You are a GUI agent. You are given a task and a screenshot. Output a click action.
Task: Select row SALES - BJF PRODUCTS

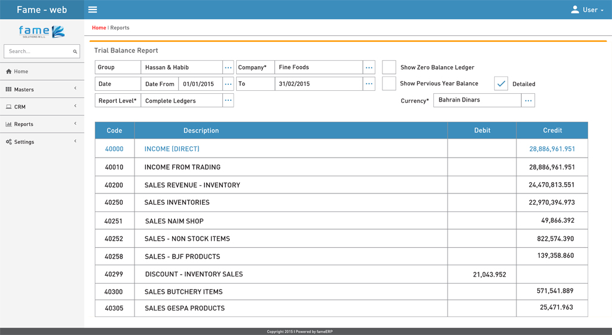point(341,256)
